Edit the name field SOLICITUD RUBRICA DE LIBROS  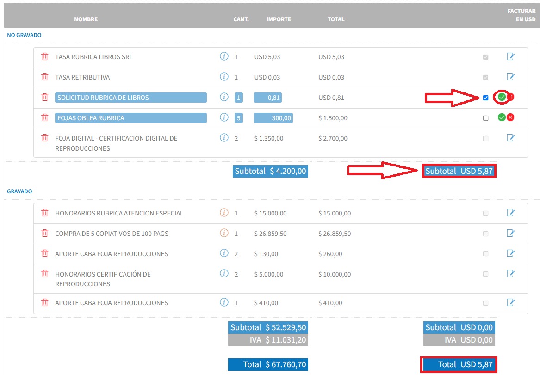131,98
